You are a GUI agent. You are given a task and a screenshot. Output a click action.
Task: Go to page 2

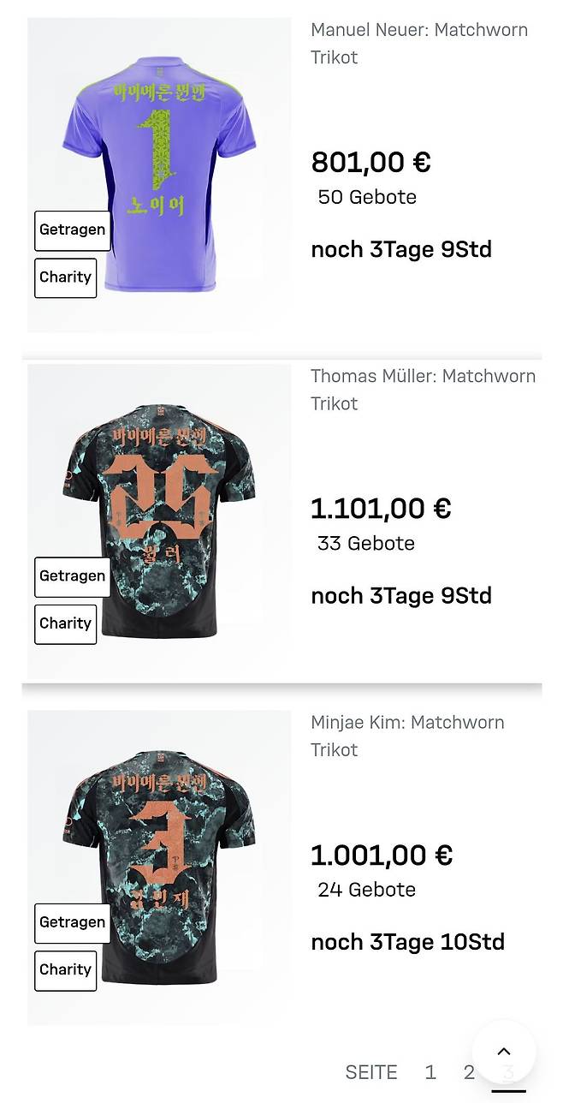click(469, 1072)
